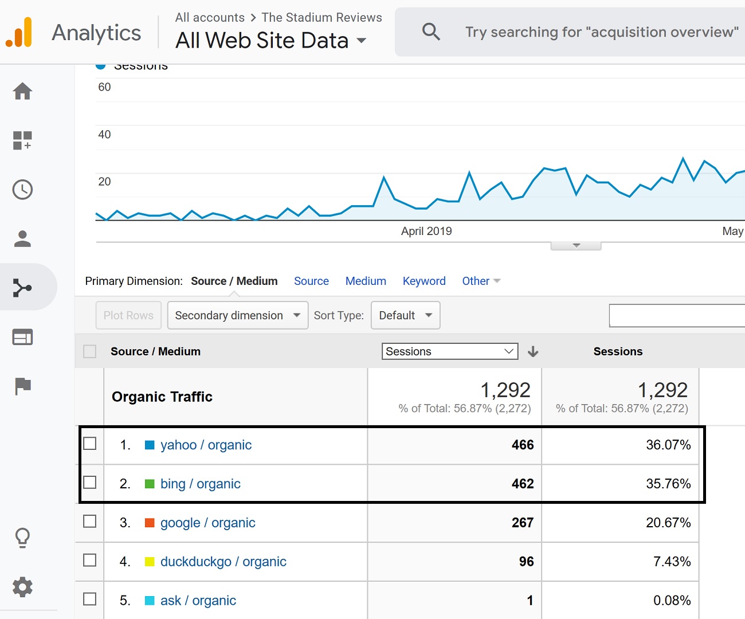Click the April 2019 chart axis label
This screenshot has width=745, height=619.
coord(426,231)
